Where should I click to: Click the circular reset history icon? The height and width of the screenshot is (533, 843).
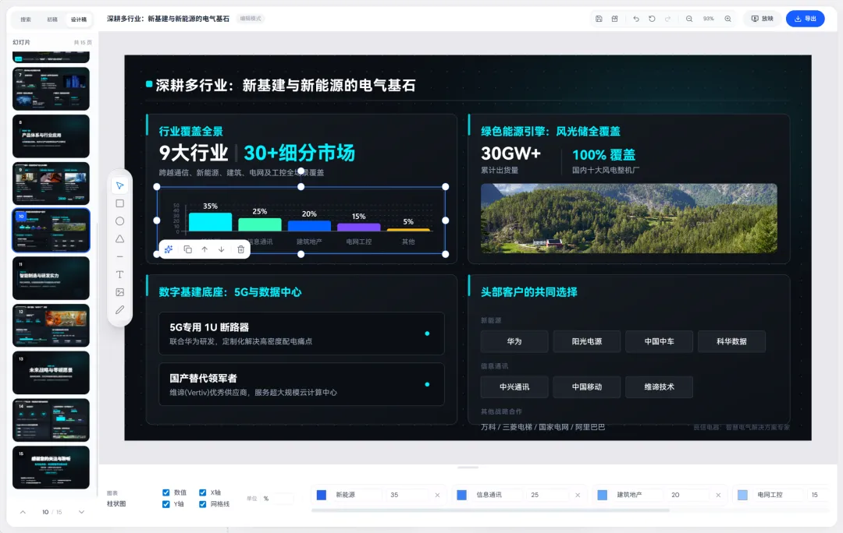coord(652,19)
